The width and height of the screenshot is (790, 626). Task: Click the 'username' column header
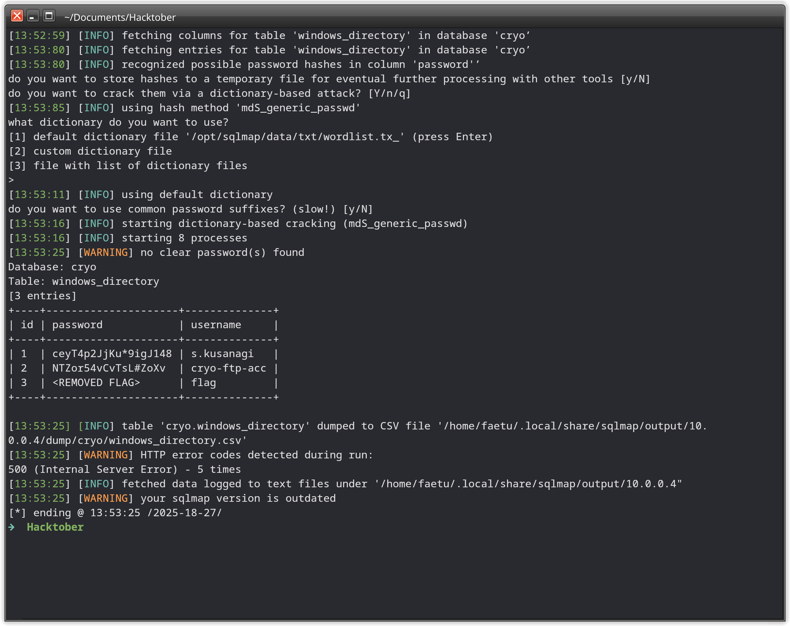pos(216,325)
